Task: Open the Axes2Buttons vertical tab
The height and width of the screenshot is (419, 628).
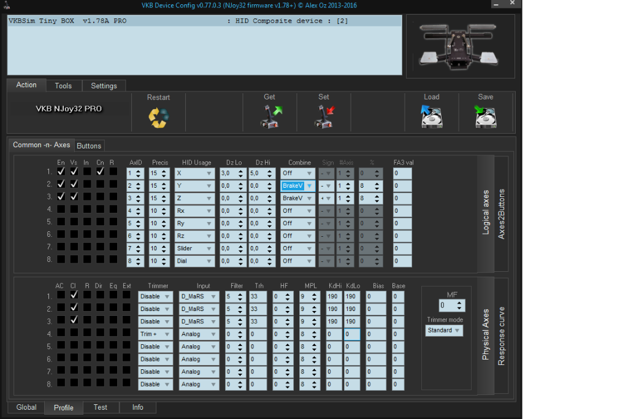Action: [501, 214]
